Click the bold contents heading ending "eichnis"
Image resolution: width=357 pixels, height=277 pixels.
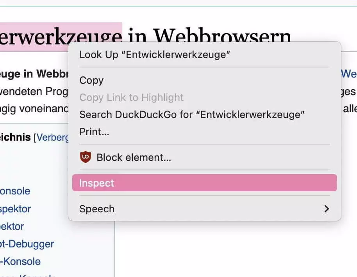15,138
